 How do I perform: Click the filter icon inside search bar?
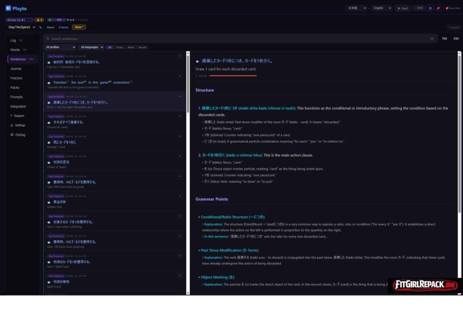[x=432, y=39]
